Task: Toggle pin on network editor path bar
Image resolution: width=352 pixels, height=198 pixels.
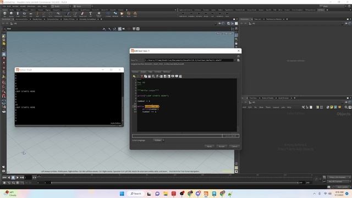Action: coord(346,102)
